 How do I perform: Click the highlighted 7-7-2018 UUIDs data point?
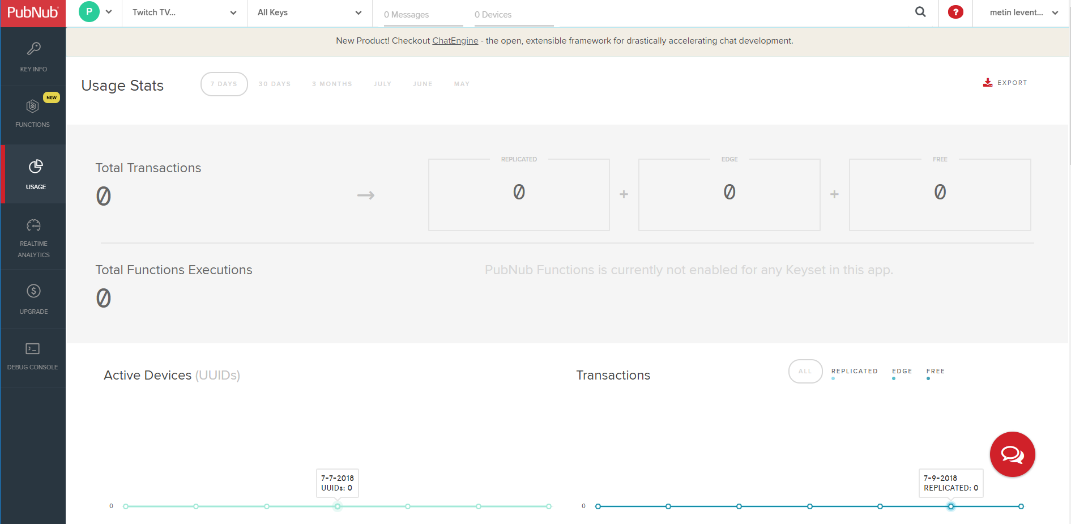pos(338,506)
